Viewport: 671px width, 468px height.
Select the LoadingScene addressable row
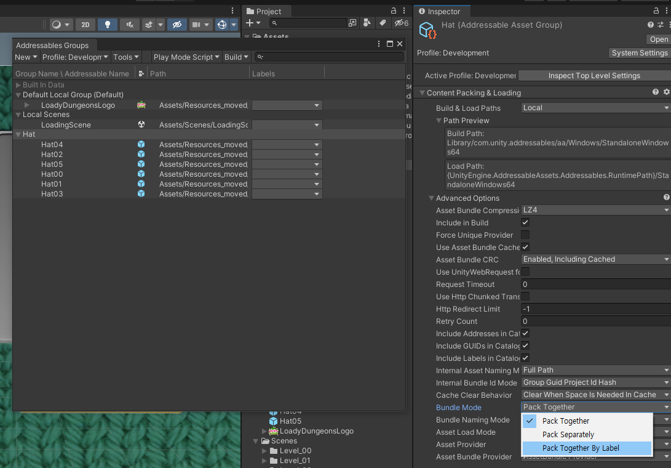(209, 125)
